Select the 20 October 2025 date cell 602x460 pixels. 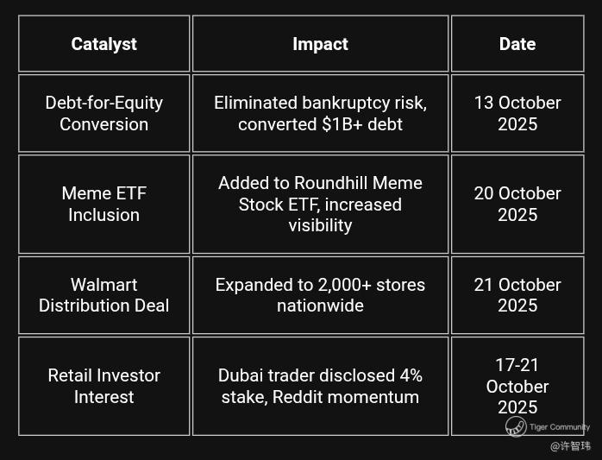pyautogui.click(x=517, y=204)
